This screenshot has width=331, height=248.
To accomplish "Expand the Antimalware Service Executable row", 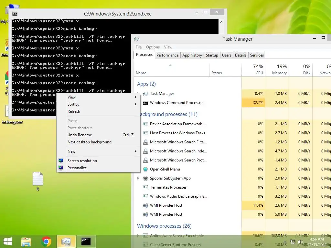I will pyautogui.click(x=138, y=235).
